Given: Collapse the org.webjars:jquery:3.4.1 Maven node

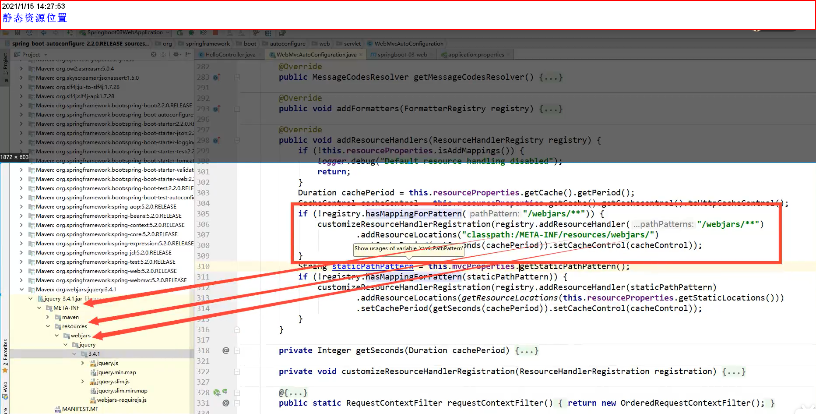Looking at the screenshot, I should point(21,290).
